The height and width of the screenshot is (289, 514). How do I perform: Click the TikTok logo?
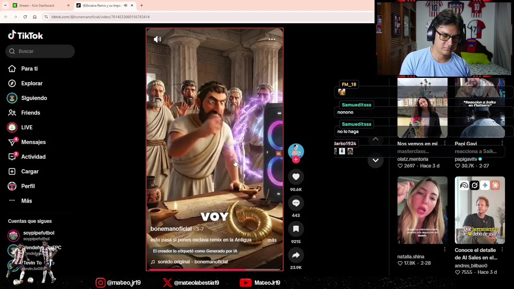coord(25,35)
